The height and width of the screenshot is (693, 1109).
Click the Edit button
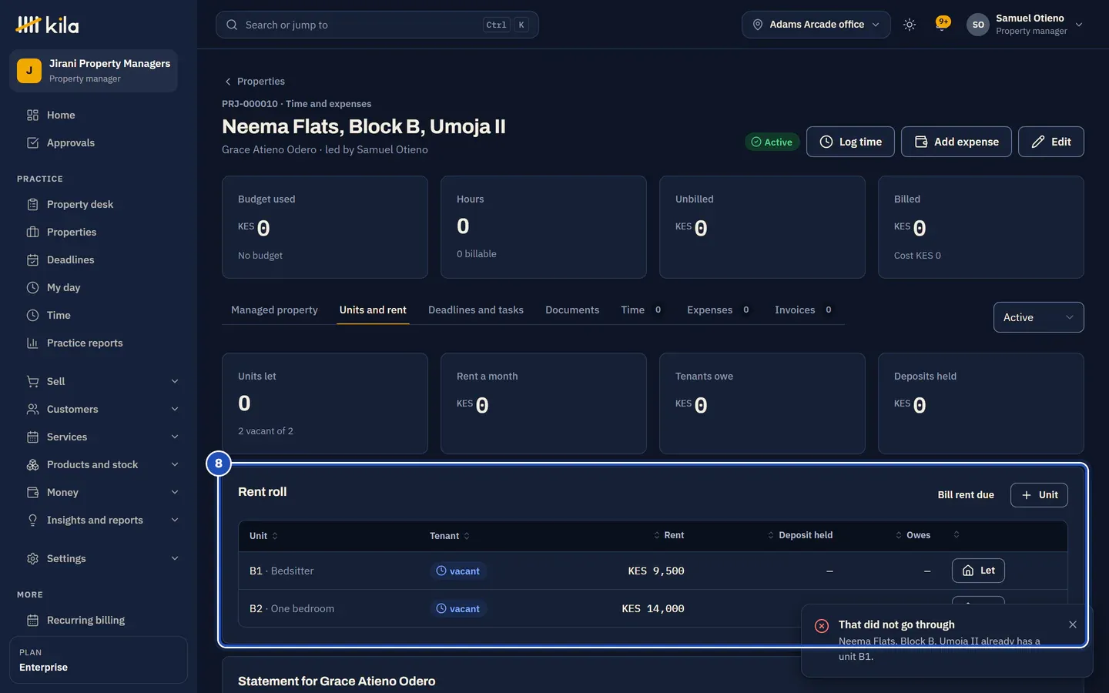click(1051, 142)
